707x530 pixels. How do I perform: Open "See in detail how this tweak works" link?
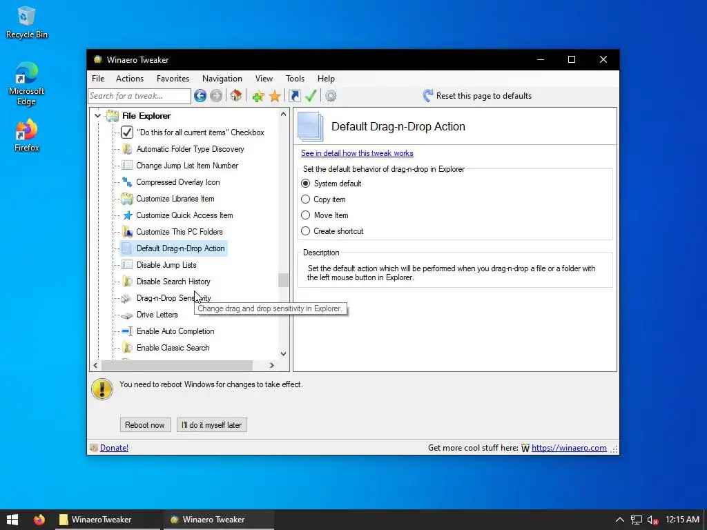click(357, 153)
